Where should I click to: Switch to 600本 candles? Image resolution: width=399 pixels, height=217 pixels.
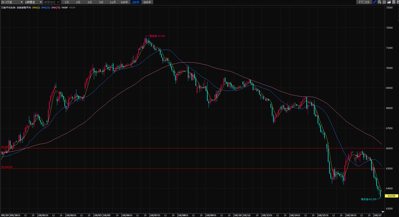tap(147, 2)
